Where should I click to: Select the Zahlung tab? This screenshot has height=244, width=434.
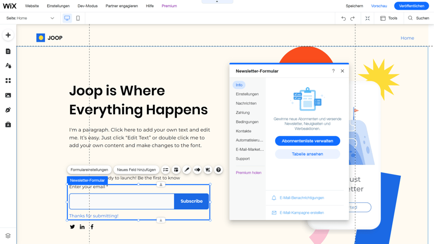pyautogui.click(x=242, y=112)
